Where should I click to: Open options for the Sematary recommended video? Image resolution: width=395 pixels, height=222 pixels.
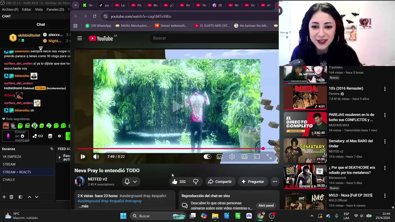pyautogui.click(x=385, y=142)
